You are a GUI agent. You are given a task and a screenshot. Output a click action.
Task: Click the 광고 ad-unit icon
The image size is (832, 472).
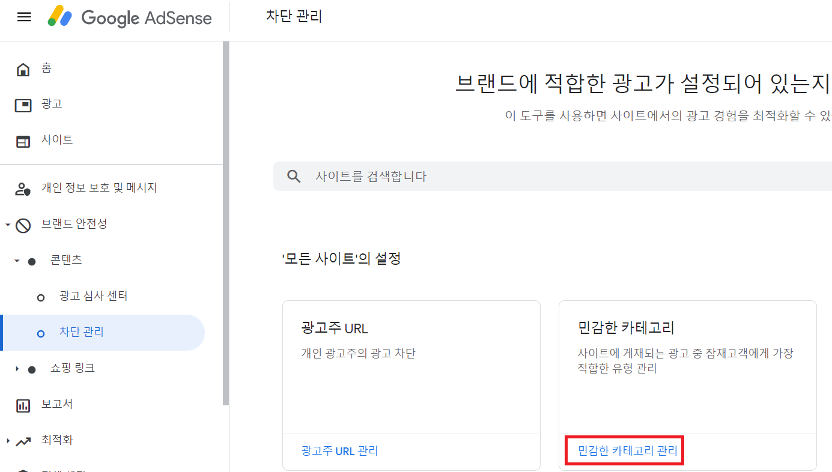click(x=23, y=106)
